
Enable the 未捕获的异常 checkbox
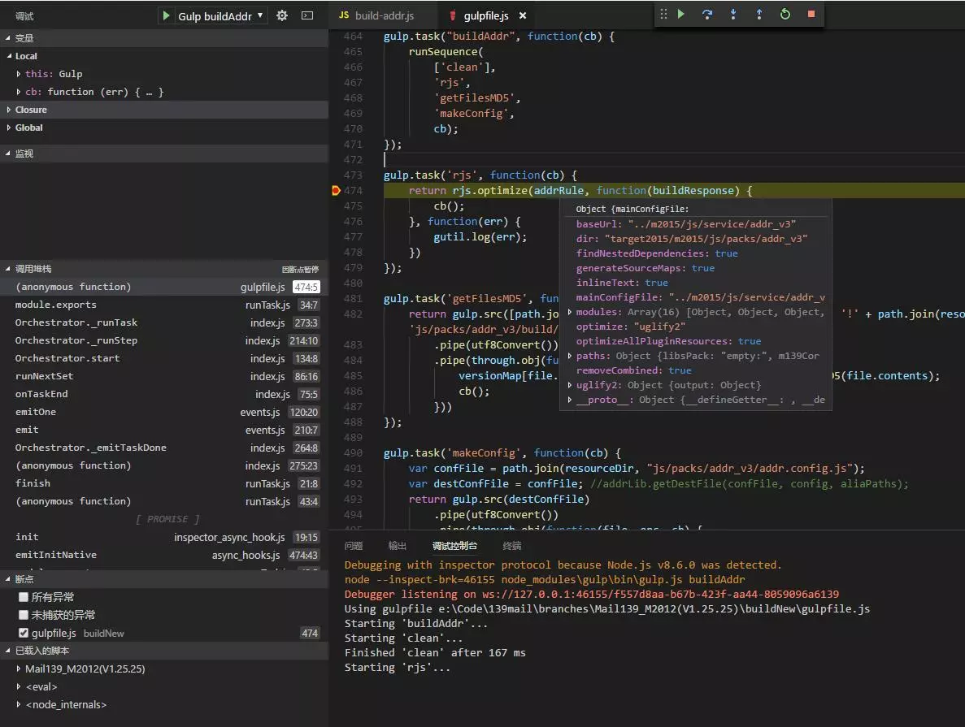pyautogui.click(x=24, y=615)
